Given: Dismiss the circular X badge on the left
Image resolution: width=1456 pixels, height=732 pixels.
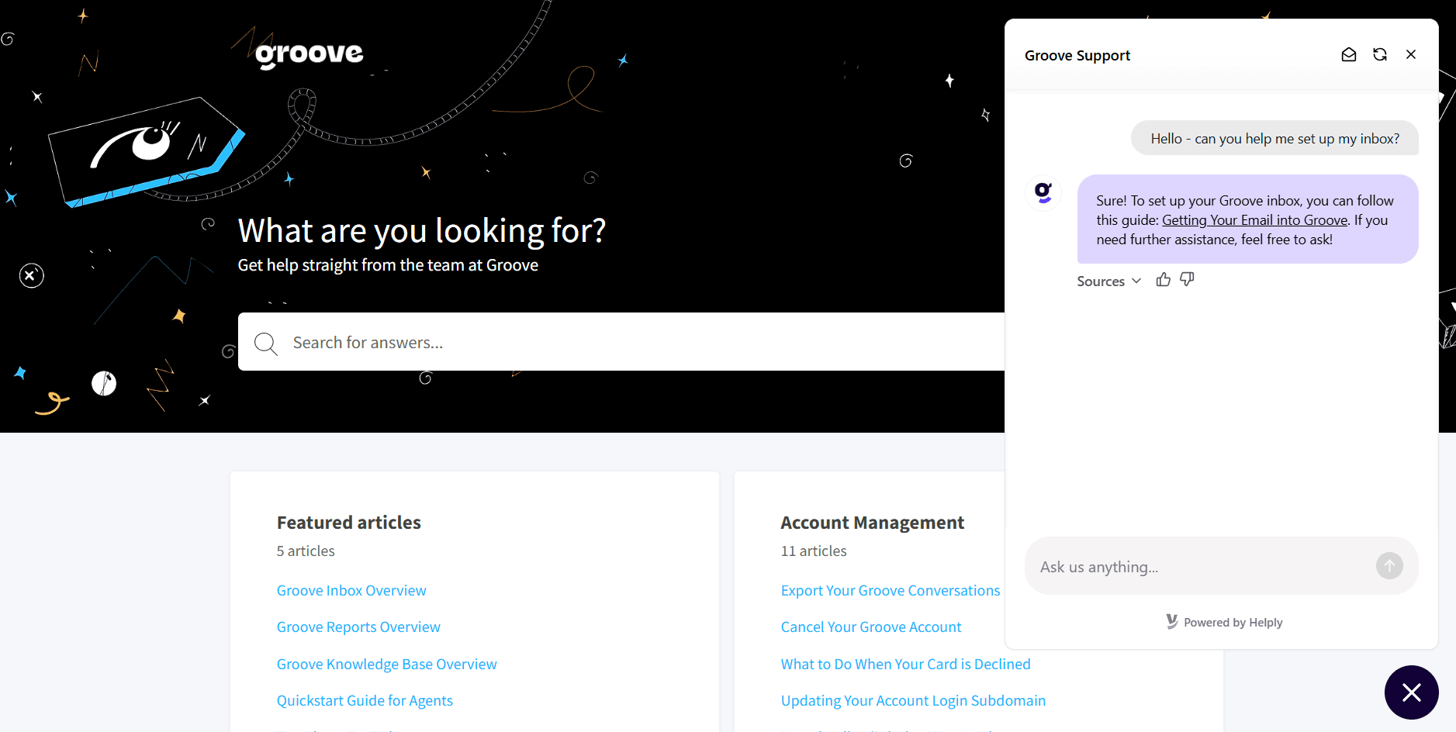Looking at the screenshot, I should click(31, 275).
